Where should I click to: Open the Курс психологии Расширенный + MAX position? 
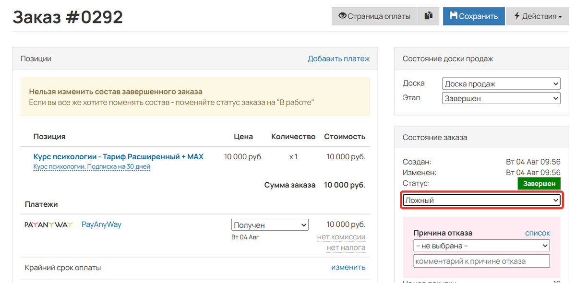coord(119,156)
